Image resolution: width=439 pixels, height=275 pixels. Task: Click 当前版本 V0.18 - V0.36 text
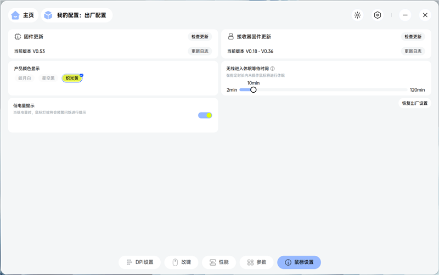(250, 51)
